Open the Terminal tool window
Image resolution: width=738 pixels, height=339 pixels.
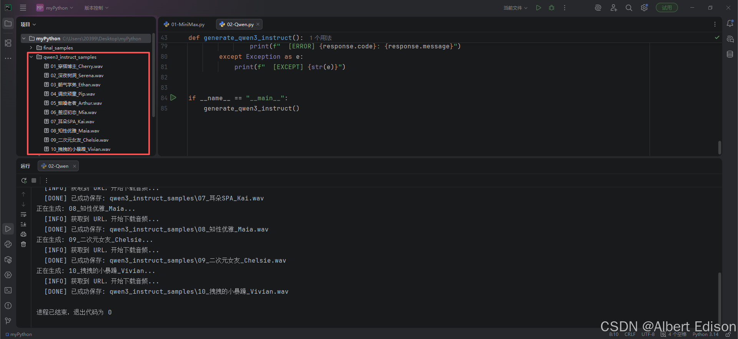click(x=8, y=290)
